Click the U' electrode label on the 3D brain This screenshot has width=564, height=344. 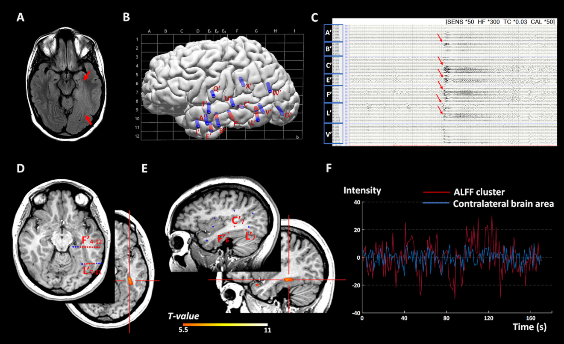[228, 99]
